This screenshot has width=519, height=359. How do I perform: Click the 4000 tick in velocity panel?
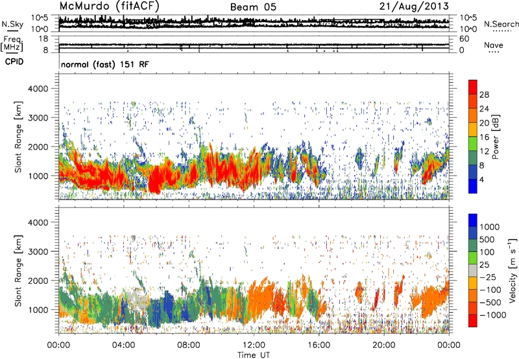point(38,222)
